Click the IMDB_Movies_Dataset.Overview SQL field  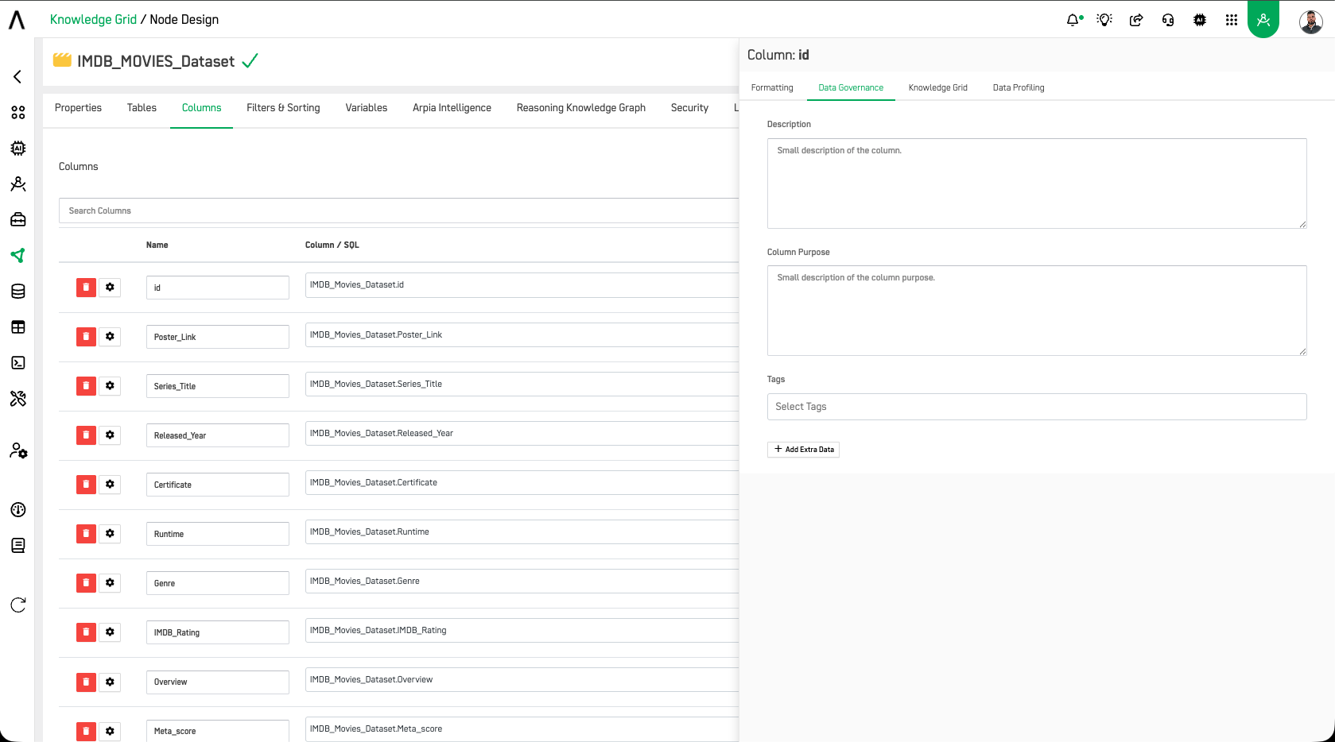(522, 680)
